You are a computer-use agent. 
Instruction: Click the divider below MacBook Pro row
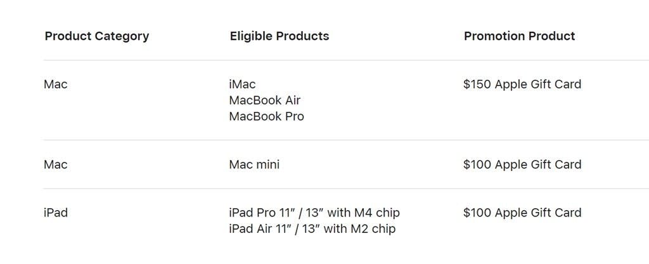[x=346, y=140]
